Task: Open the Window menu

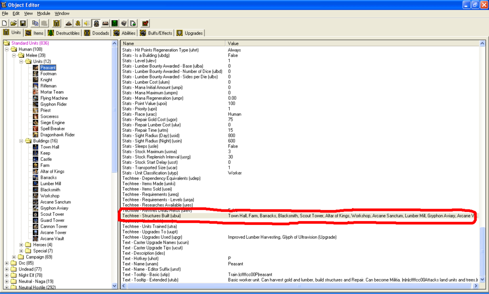Action: [62, 13]
